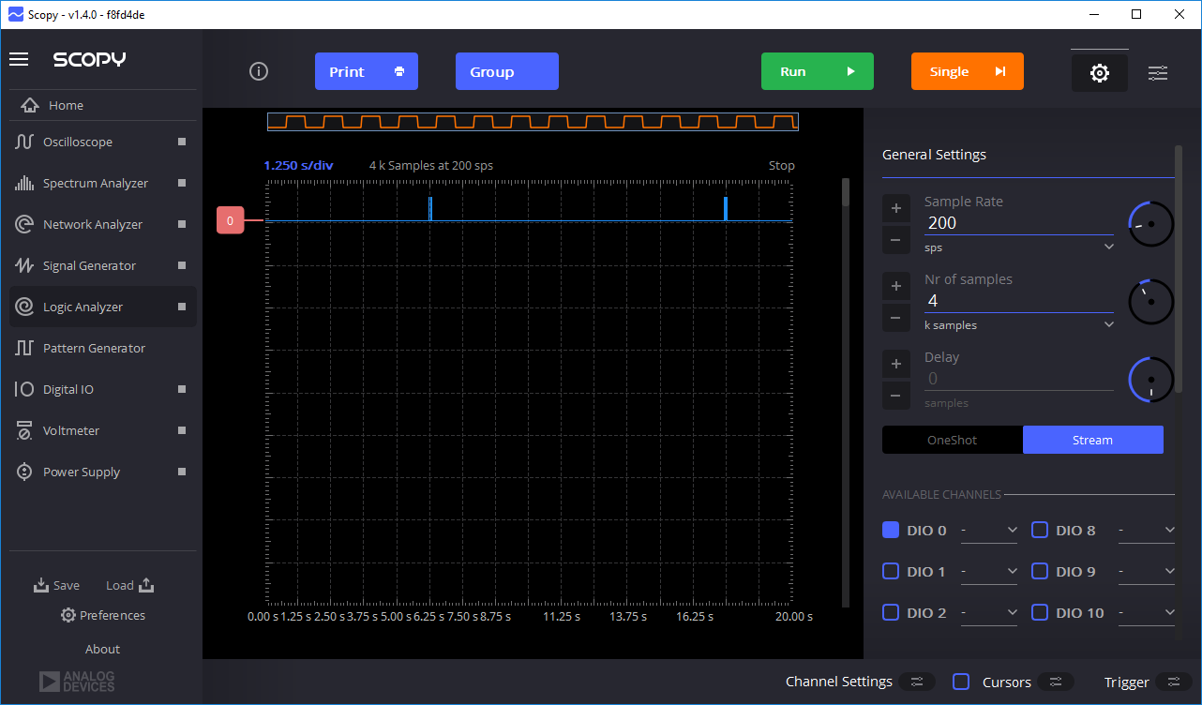Image resolution: width=1202 pixels, height=705 pixels.
Task: Click the Power Supply icon
Action: (24, 472)
